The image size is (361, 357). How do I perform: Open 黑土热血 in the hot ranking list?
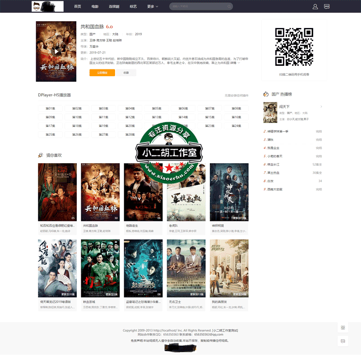274,173
